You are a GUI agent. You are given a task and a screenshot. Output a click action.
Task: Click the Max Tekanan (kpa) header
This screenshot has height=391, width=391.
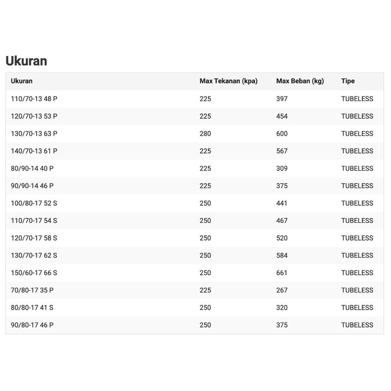tap(228, 81)
